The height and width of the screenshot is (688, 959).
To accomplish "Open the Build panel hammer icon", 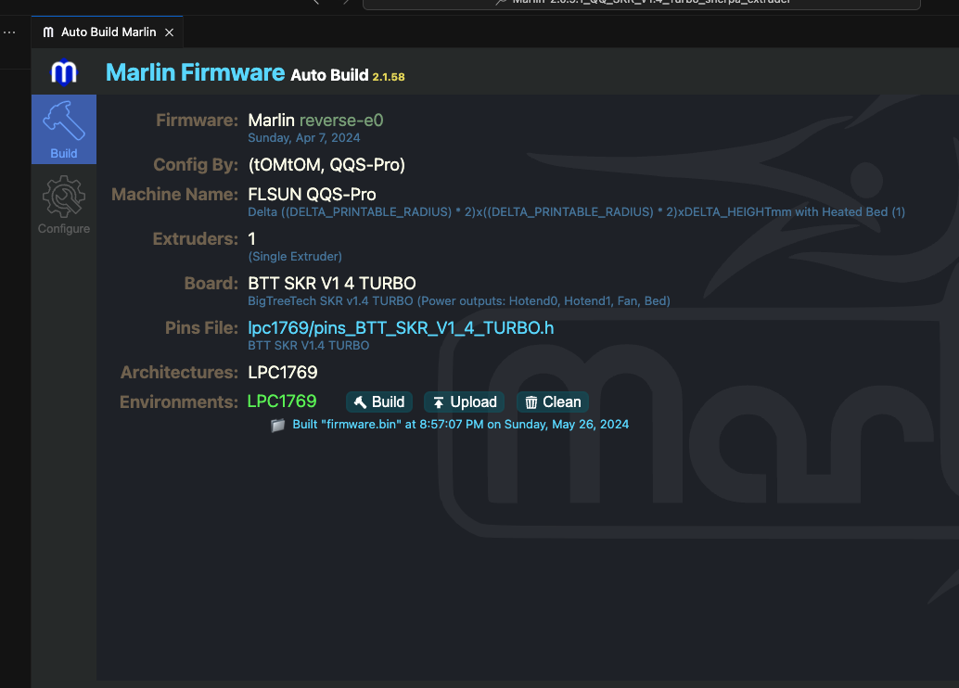I will (x=64, y=129).
